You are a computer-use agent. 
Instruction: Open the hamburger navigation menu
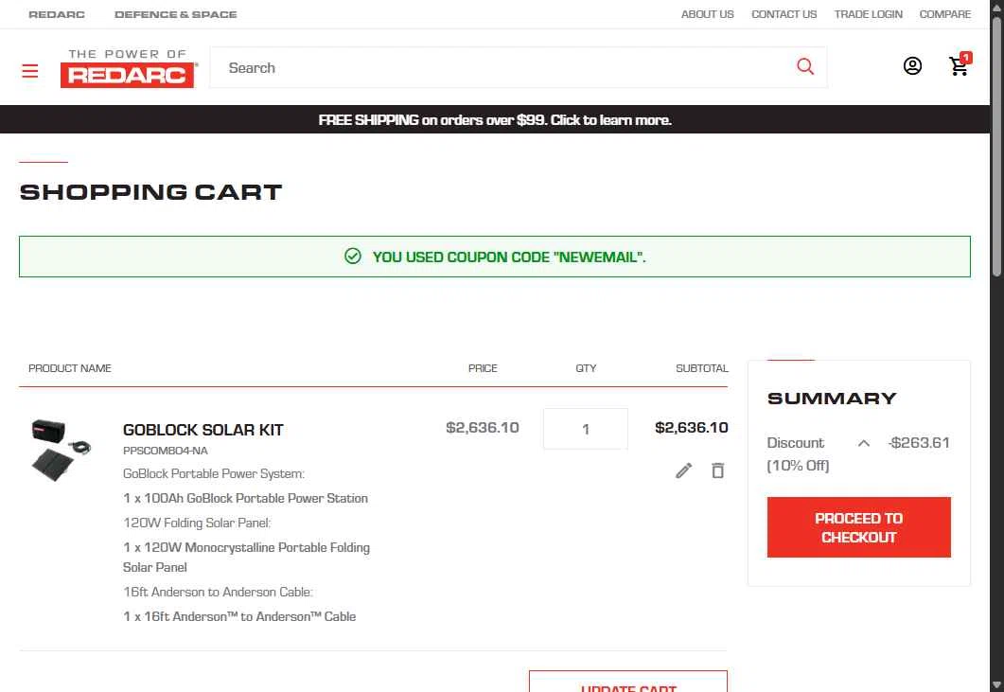point(30,70)
